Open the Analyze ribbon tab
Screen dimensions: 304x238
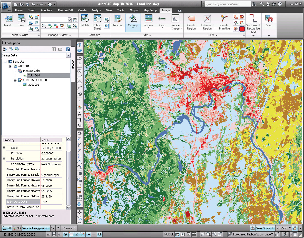point(96,10)
